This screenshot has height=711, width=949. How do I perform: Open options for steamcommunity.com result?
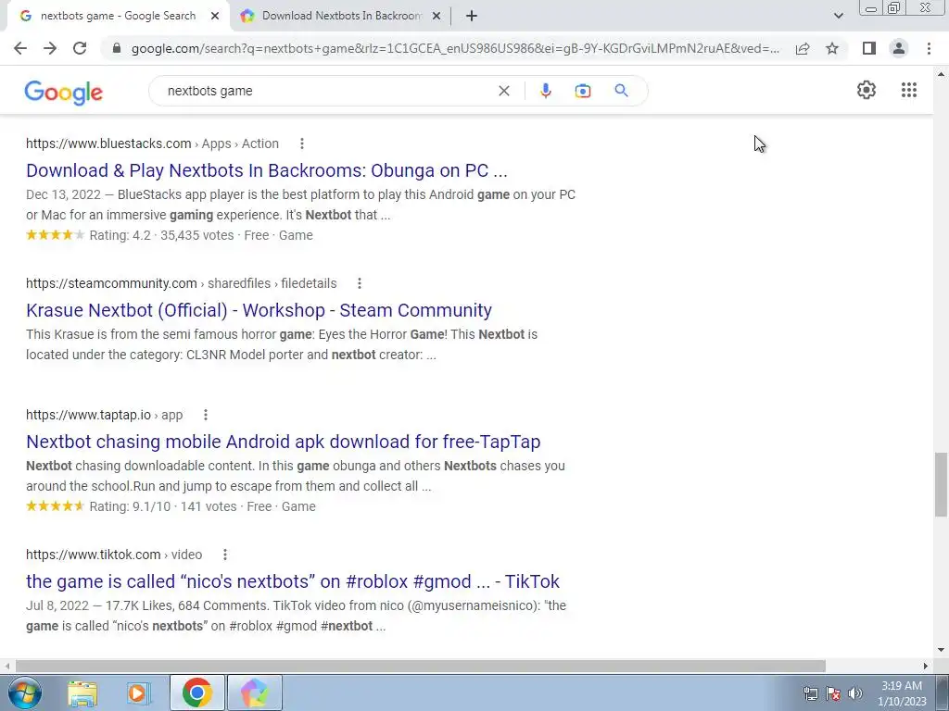(360, 283)
